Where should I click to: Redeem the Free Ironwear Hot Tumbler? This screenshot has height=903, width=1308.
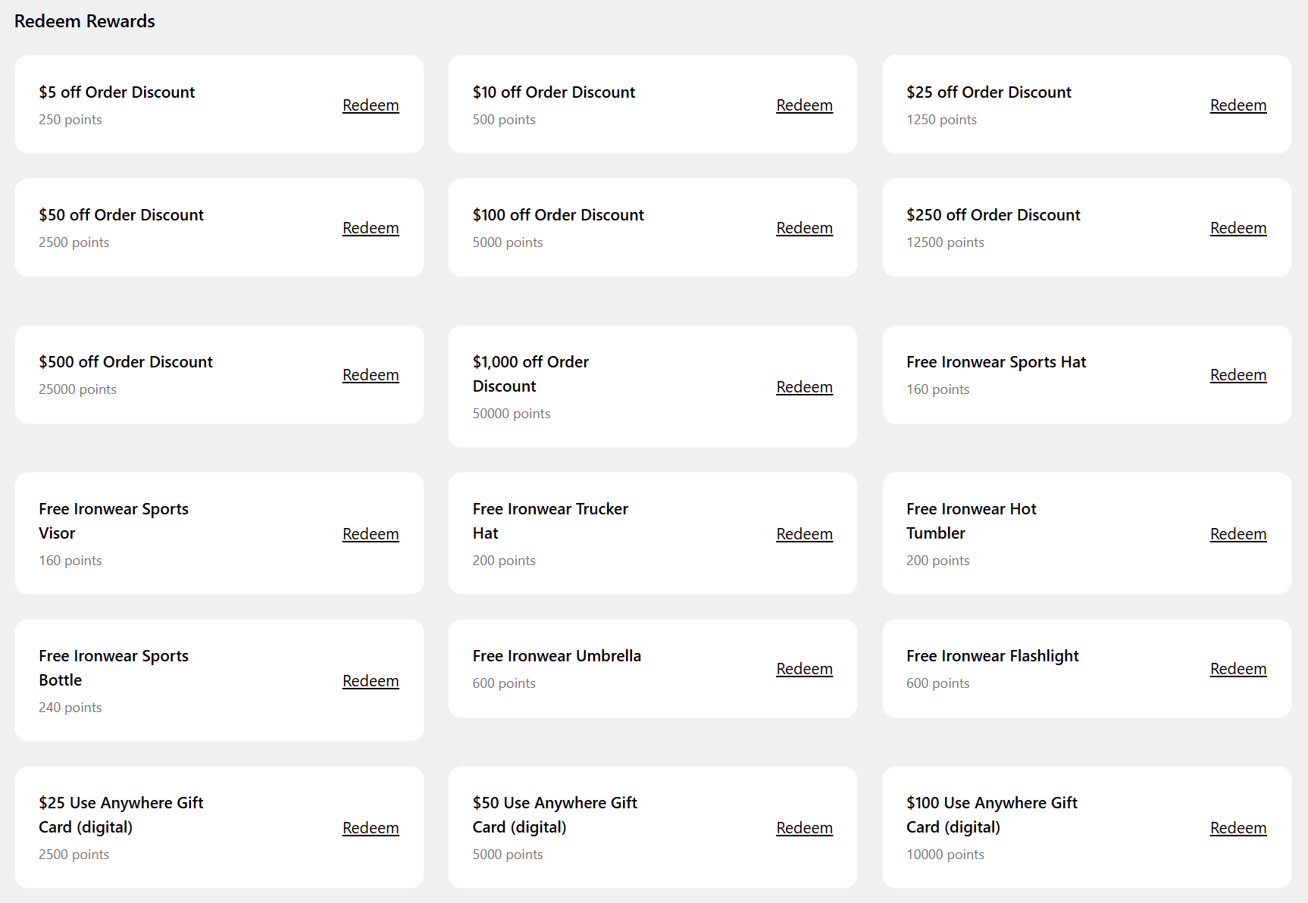[1238, 534]
